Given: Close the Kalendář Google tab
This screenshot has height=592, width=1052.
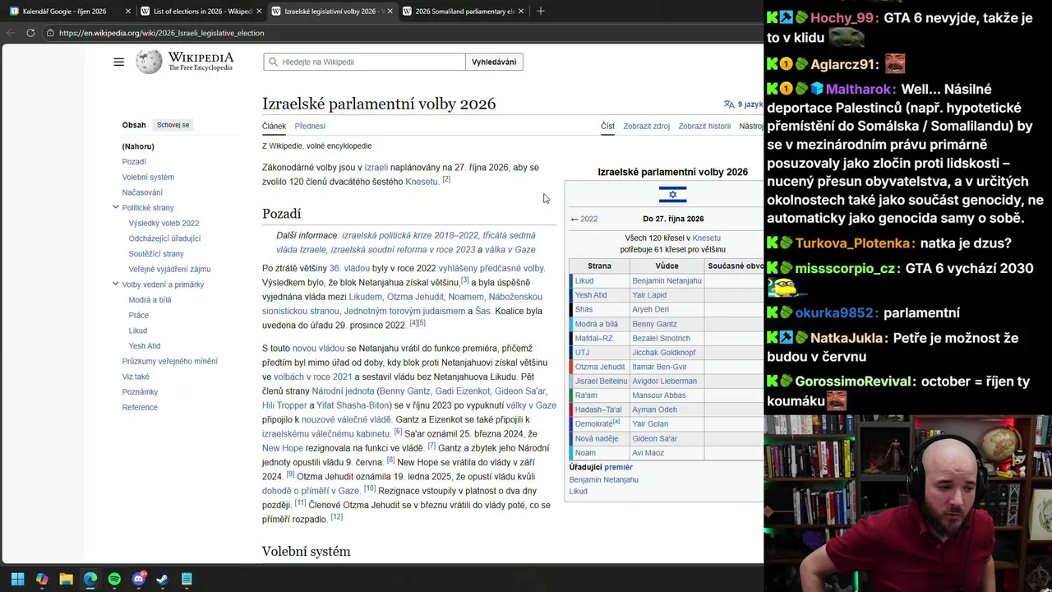Looking at the screenshot, I should (127, 12).
